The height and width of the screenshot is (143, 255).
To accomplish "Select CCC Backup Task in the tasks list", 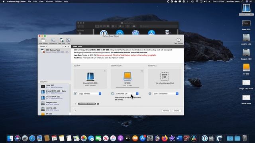I will [54, 51].
